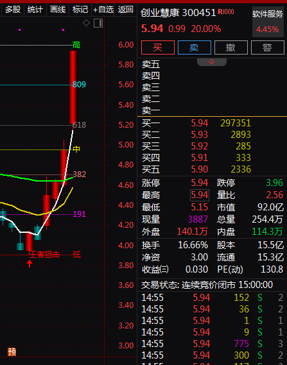287x365 pixels.
Task: Open the 统计 statistics menu
Action: tap(35, 10)
